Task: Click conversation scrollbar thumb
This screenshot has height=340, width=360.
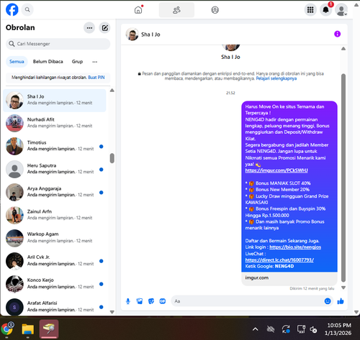Action: pos(343,178)
